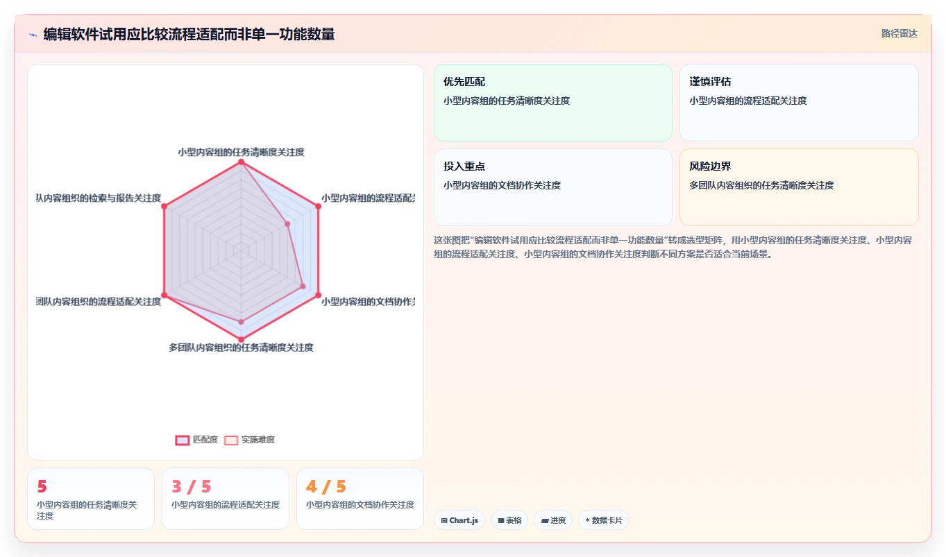Viewport: 946px width, 557px height.
Task: Click radar point at 小型内容组的任务清晰度关注度
Action: [x=242, y=162]
